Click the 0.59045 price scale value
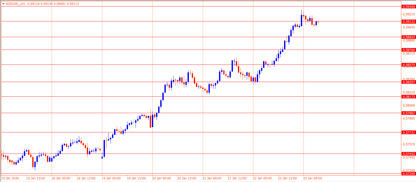The image size is (416, 182). [x=409, y=27]
